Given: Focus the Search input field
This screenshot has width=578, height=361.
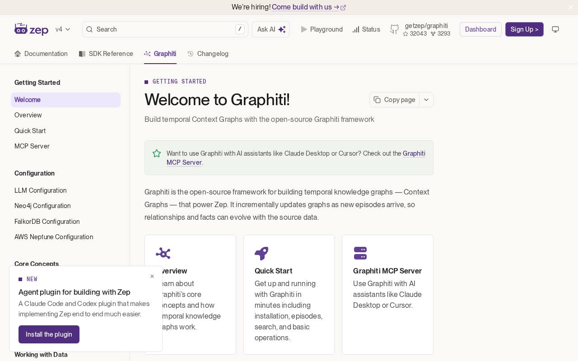Looking at the screenshot, I should point(165,29).
